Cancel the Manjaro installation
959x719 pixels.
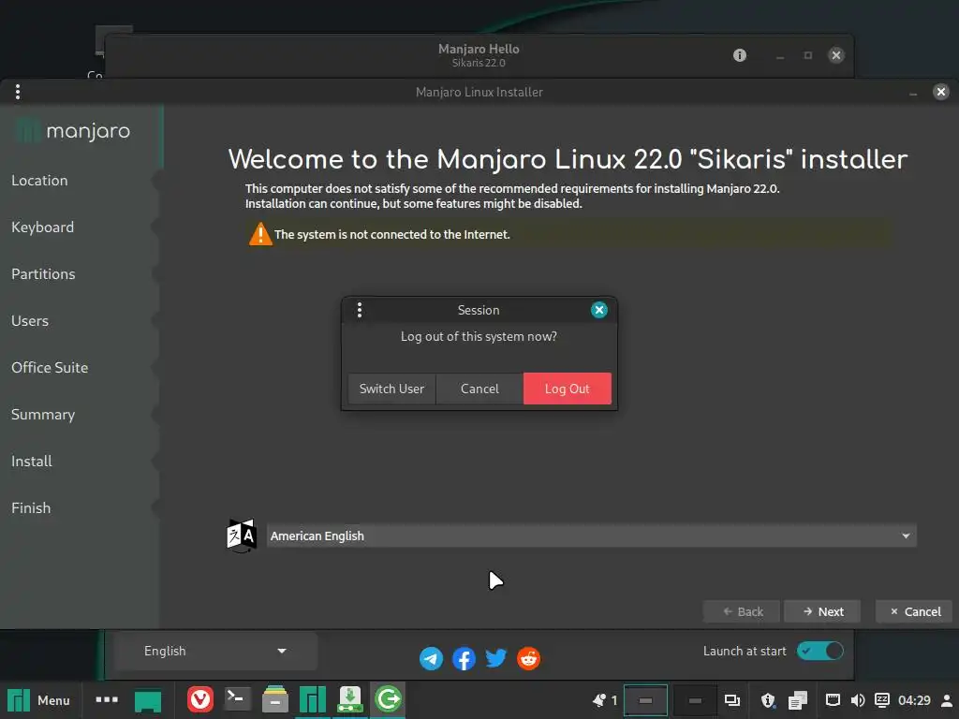coord(914,611)
